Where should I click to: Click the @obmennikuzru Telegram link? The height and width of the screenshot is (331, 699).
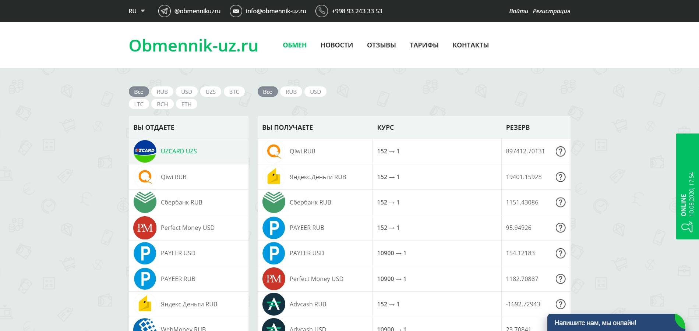point(197,11)
